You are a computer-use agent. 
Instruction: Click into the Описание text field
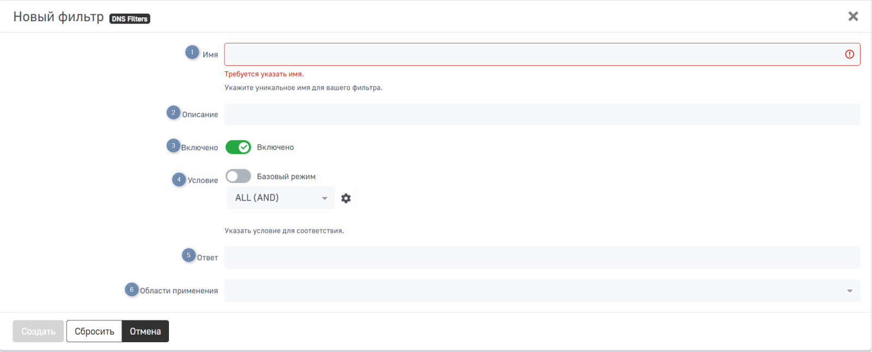pyautogui.click(x=542, y=115)
